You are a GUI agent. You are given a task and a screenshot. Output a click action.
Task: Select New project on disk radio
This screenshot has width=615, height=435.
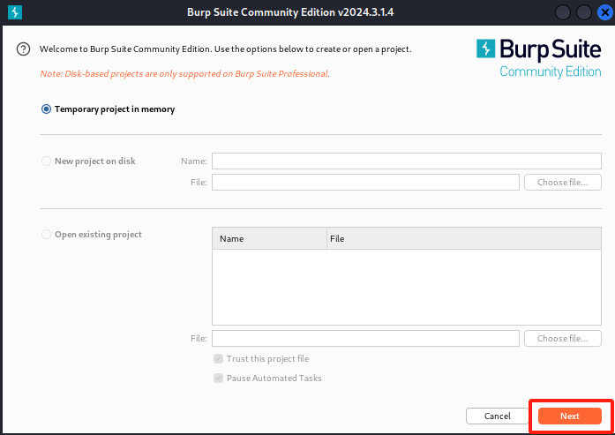coord(46,161)
